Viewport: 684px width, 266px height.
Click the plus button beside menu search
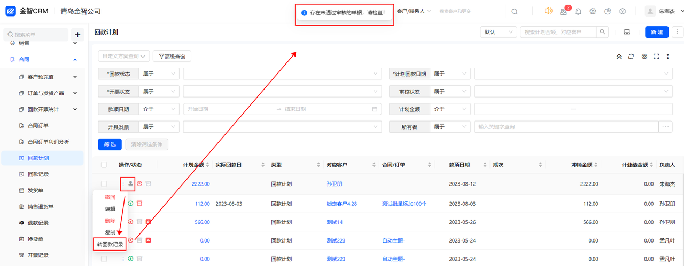[x=77, y=35]
